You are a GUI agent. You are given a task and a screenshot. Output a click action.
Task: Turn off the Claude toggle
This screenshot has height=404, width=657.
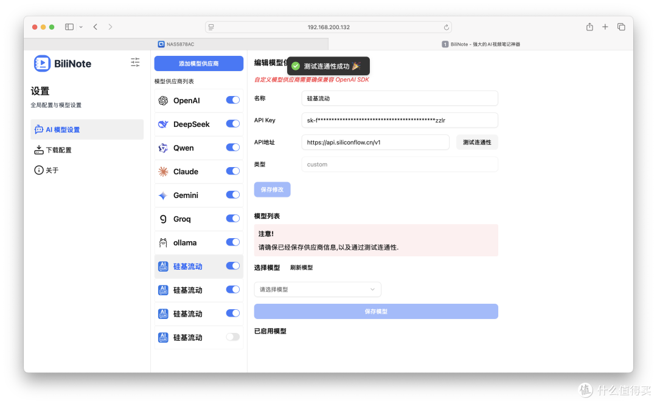(x=232, y=171)
